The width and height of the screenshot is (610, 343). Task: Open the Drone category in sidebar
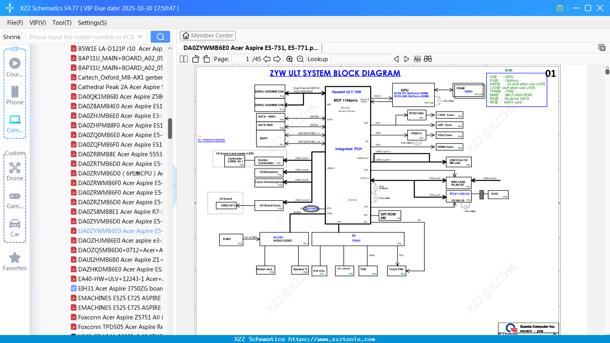tap(15, 171)
